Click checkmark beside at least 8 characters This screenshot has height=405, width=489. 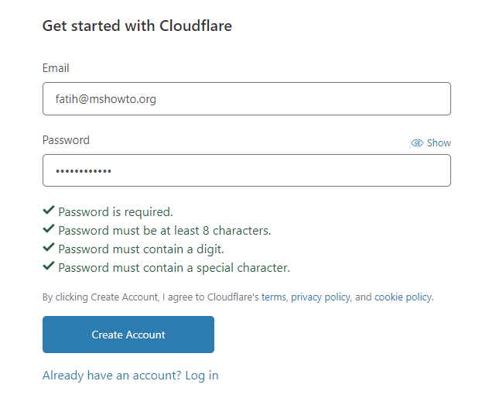click(49, 228)
